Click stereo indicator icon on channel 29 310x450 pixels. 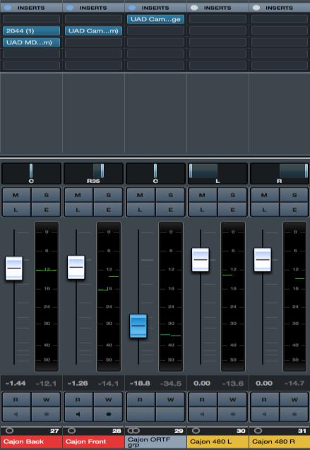[134, 431]
